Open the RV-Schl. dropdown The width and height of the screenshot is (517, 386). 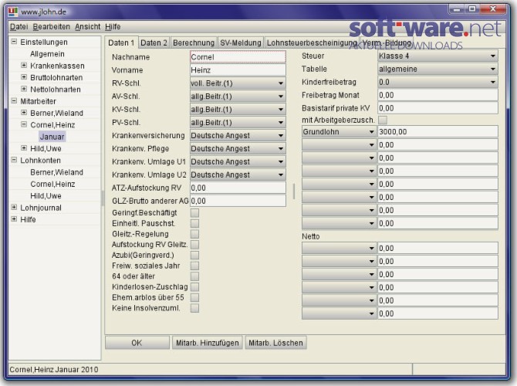[x=238, y=83]
